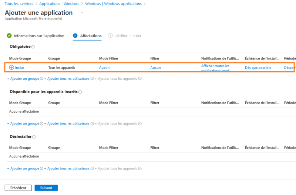296x195 pixels.
Task: Add all users under the Désinstaller section
Action: (68, 168)
